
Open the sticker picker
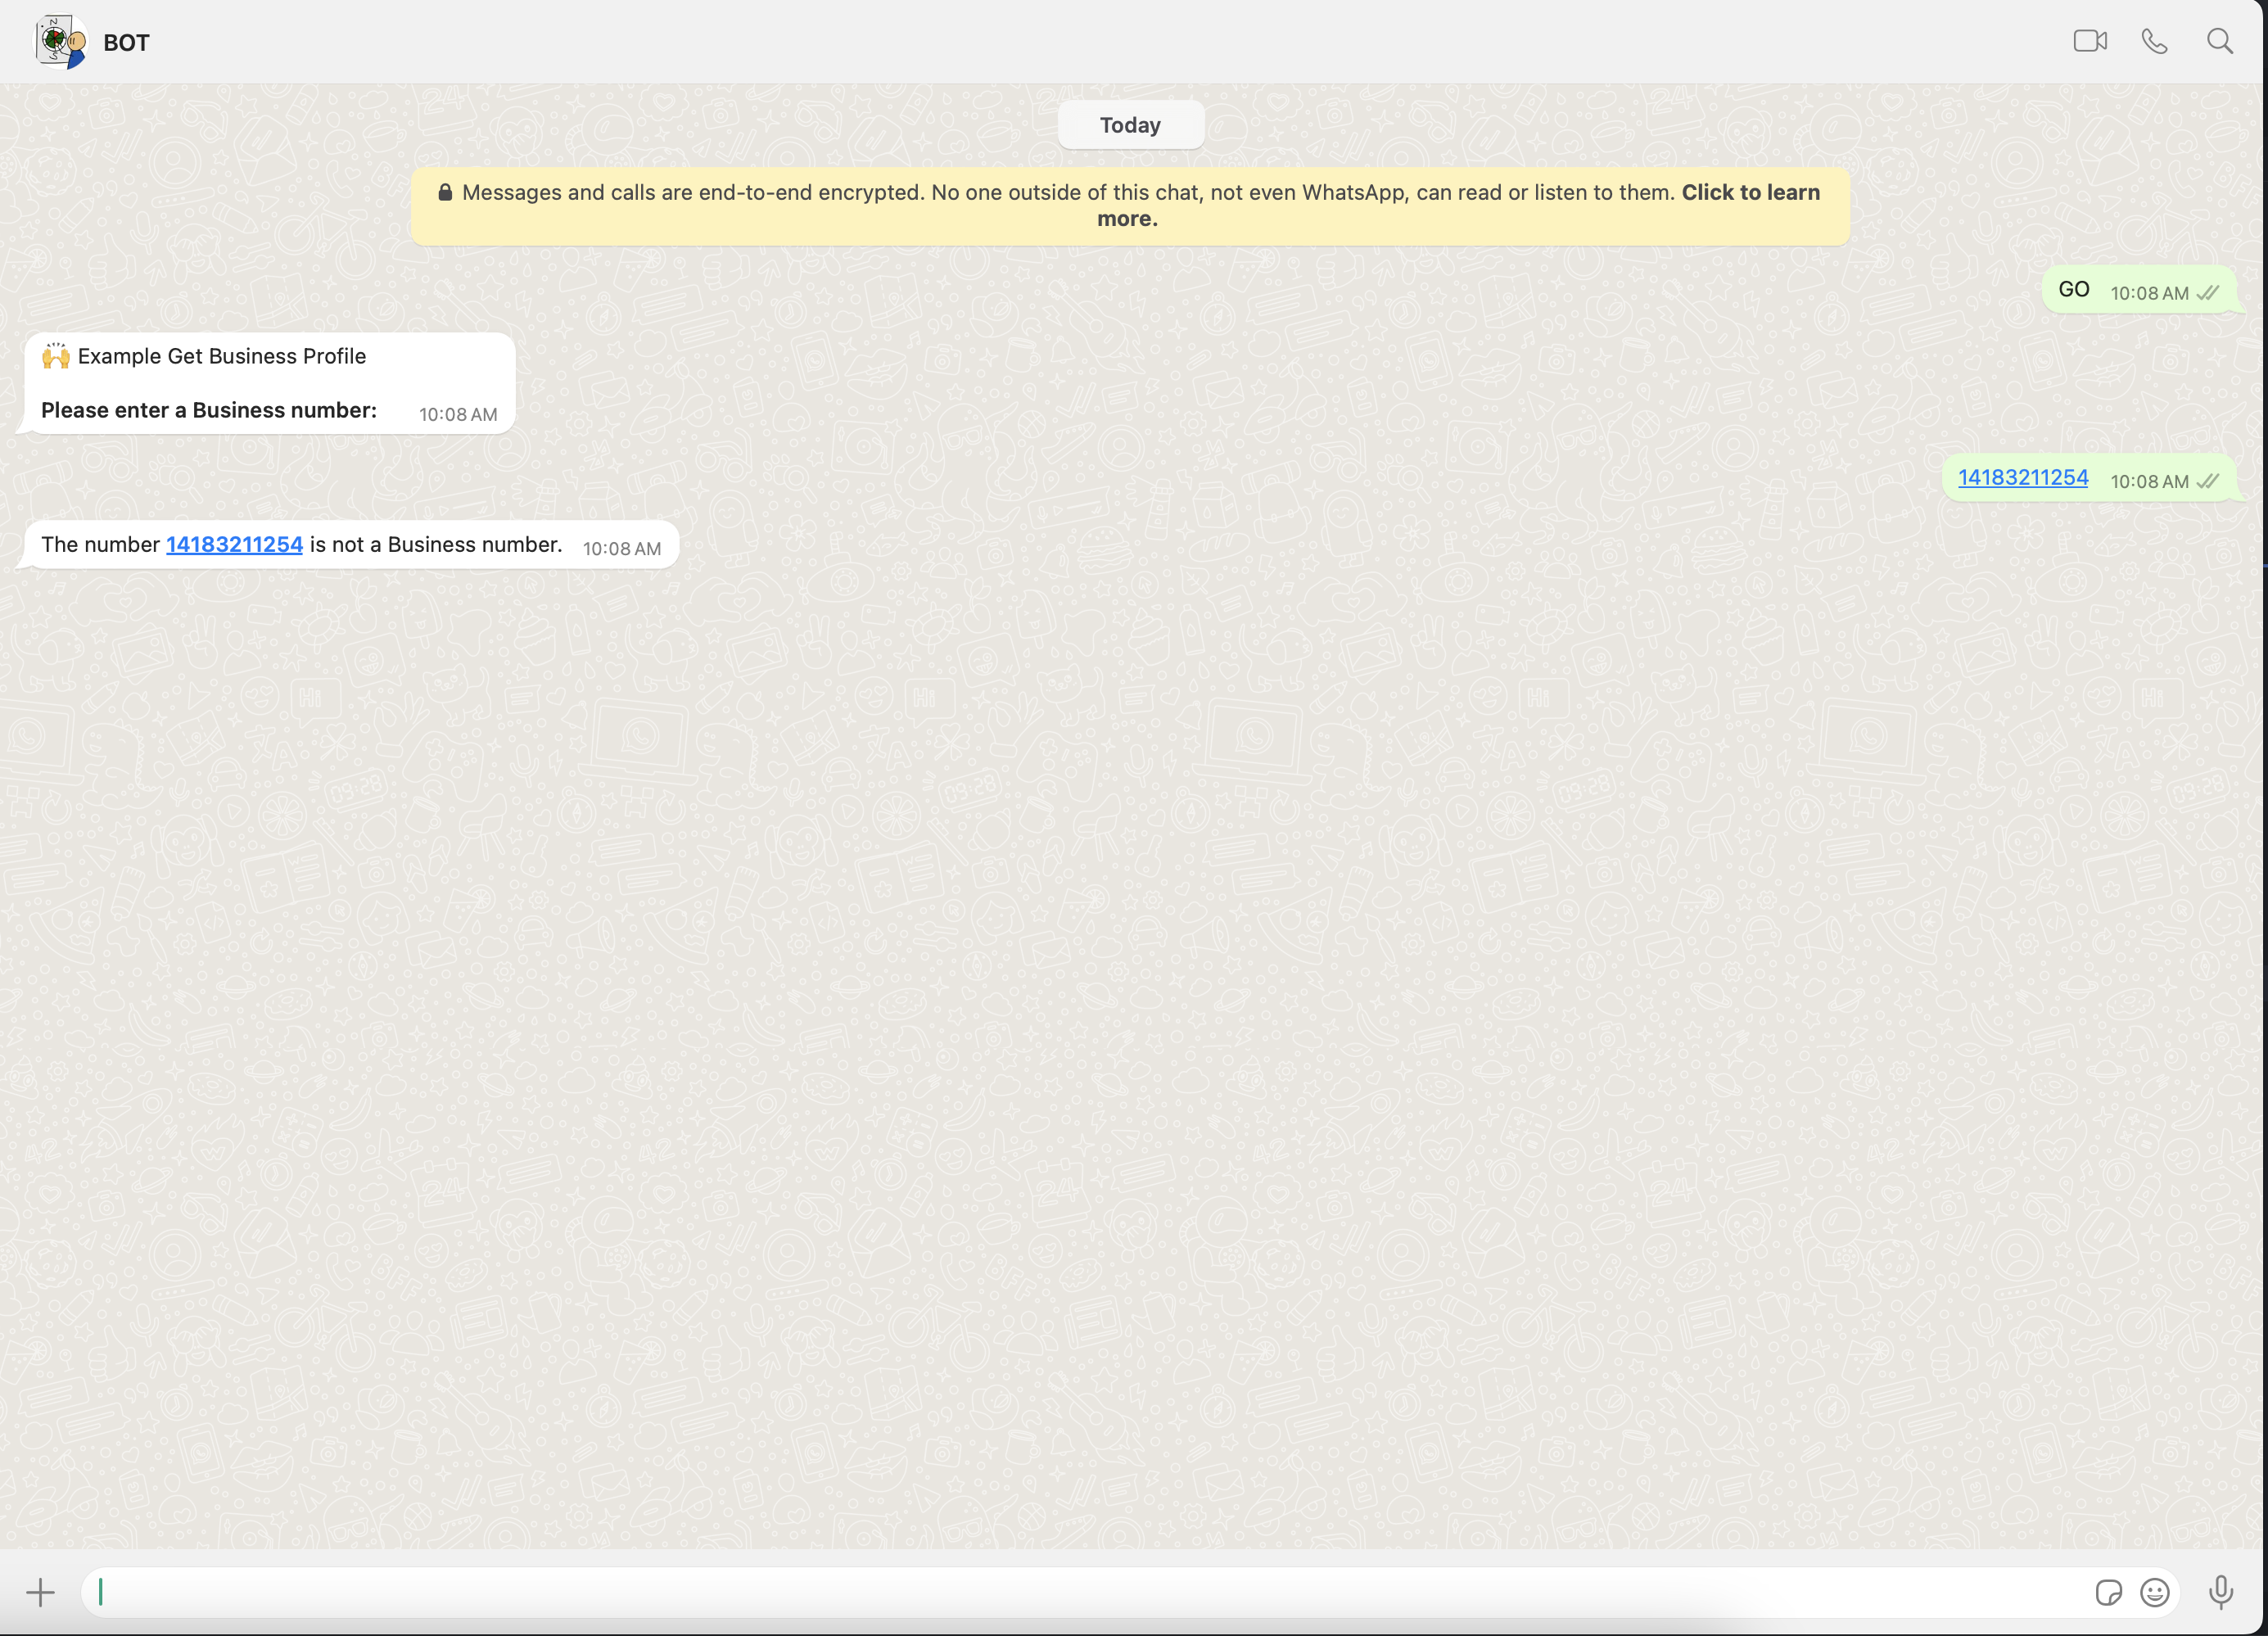2108,1592
